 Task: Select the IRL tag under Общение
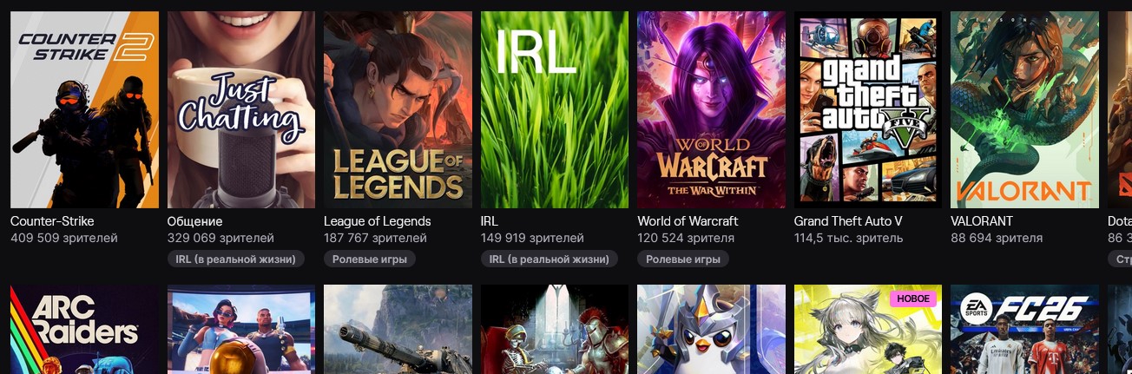[236, 259]
